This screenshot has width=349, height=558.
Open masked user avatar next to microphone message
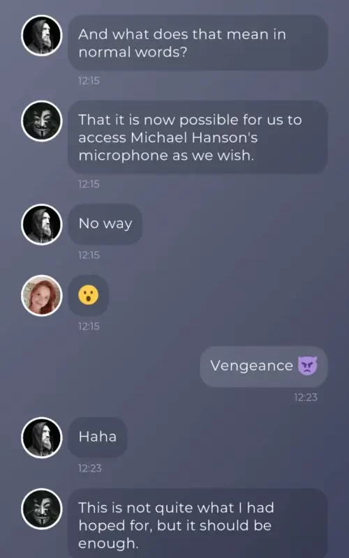pos(42,121)
